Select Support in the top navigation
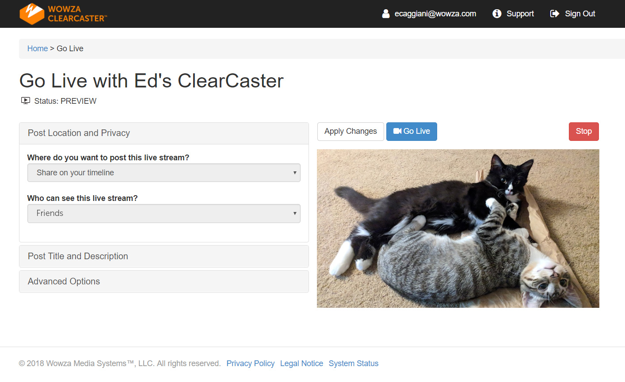 [520, 14]
